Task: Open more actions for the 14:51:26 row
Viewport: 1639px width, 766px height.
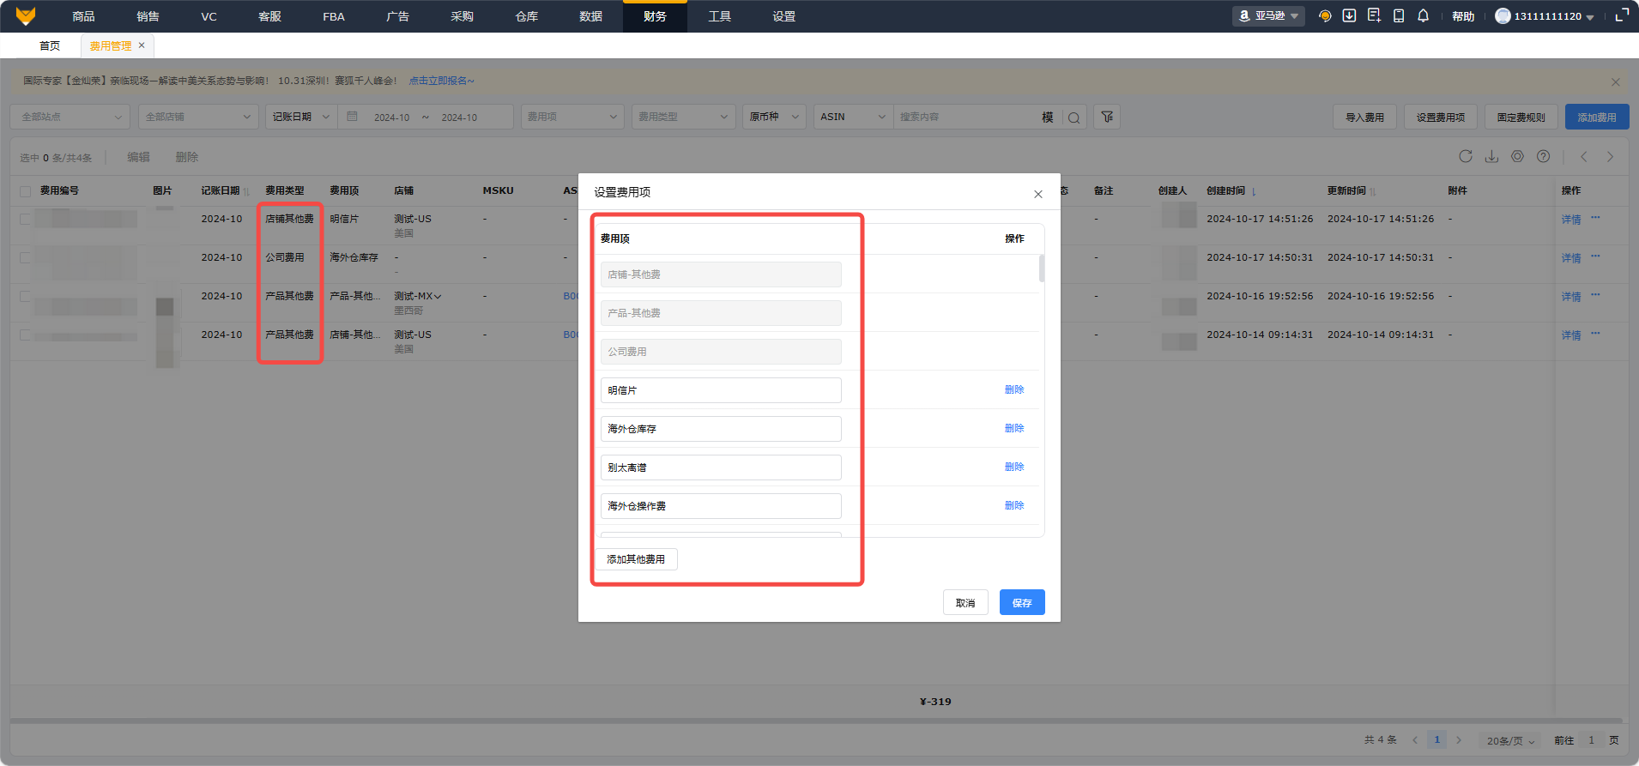Action: point(1595,218)
